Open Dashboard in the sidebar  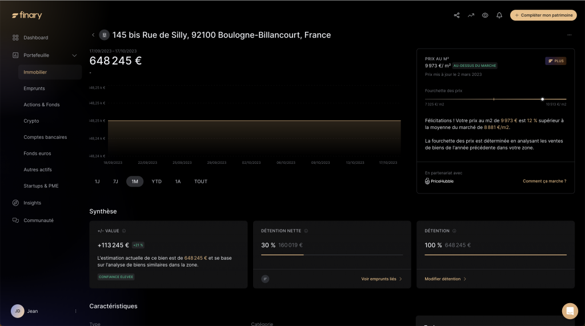click(36, 38)
